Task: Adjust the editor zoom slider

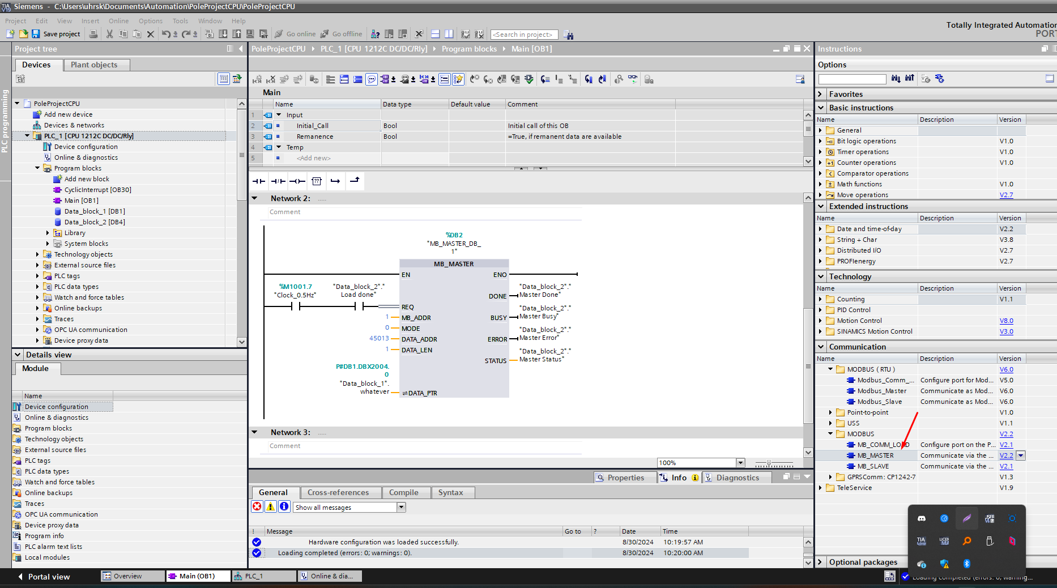Action: coord(769,463)
